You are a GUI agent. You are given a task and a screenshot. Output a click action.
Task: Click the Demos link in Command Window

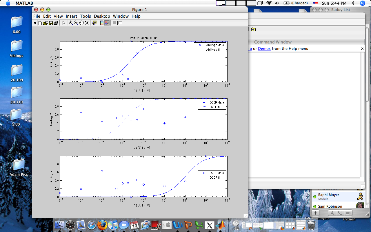[264, 49]
